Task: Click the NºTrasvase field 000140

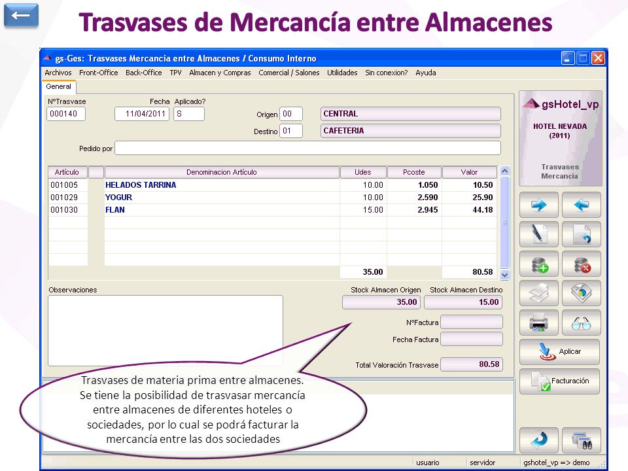Action: pos(66,114)
